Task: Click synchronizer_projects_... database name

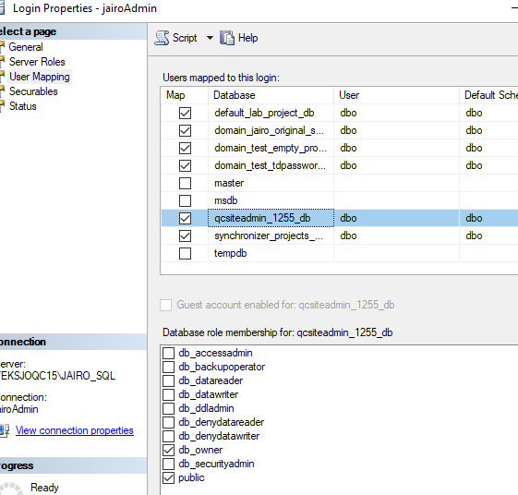Action: tap(269, 235)
